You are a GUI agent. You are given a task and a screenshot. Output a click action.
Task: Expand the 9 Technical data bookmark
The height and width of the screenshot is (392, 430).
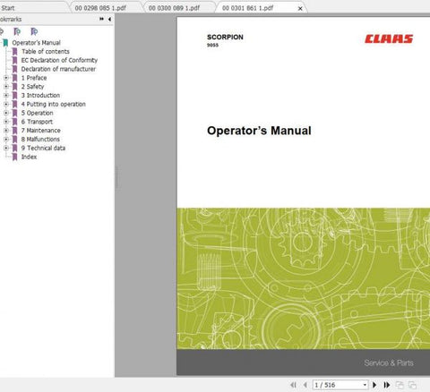click(x=6, y=148)
